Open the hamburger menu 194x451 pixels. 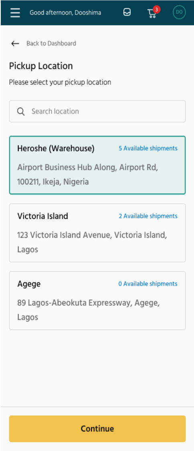click(15, 12)
